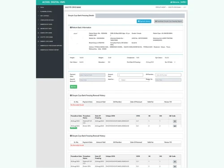The width and height of the screenshot is (224, 168).
Task: Click Procedure Date header in upper table
Action: point(76,116)
